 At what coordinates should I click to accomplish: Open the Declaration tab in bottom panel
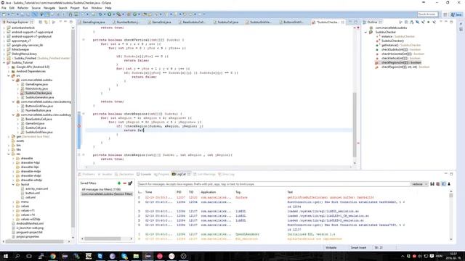point(124,174)
